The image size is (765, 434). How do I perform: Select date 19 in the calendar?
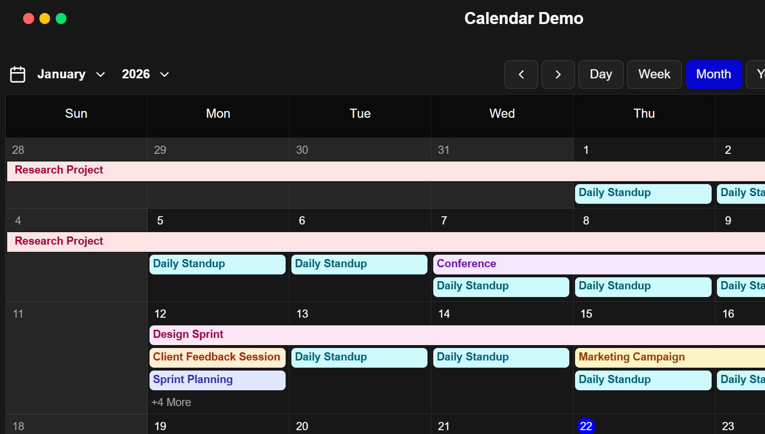point(160,426)
